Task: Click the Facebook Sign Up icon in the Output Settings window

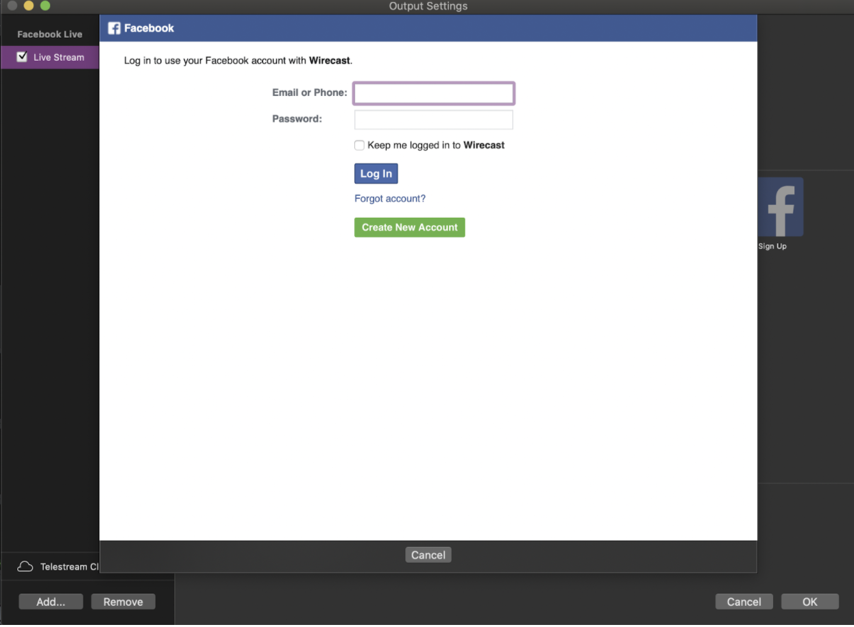Action: pyautogui.click(x=780, y=207)
